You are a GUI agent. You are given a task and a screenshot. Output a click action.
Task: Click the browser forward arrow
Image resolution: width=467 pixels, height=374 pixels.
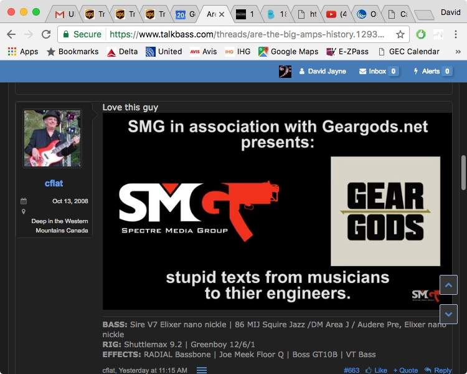(x=29, y=34)
